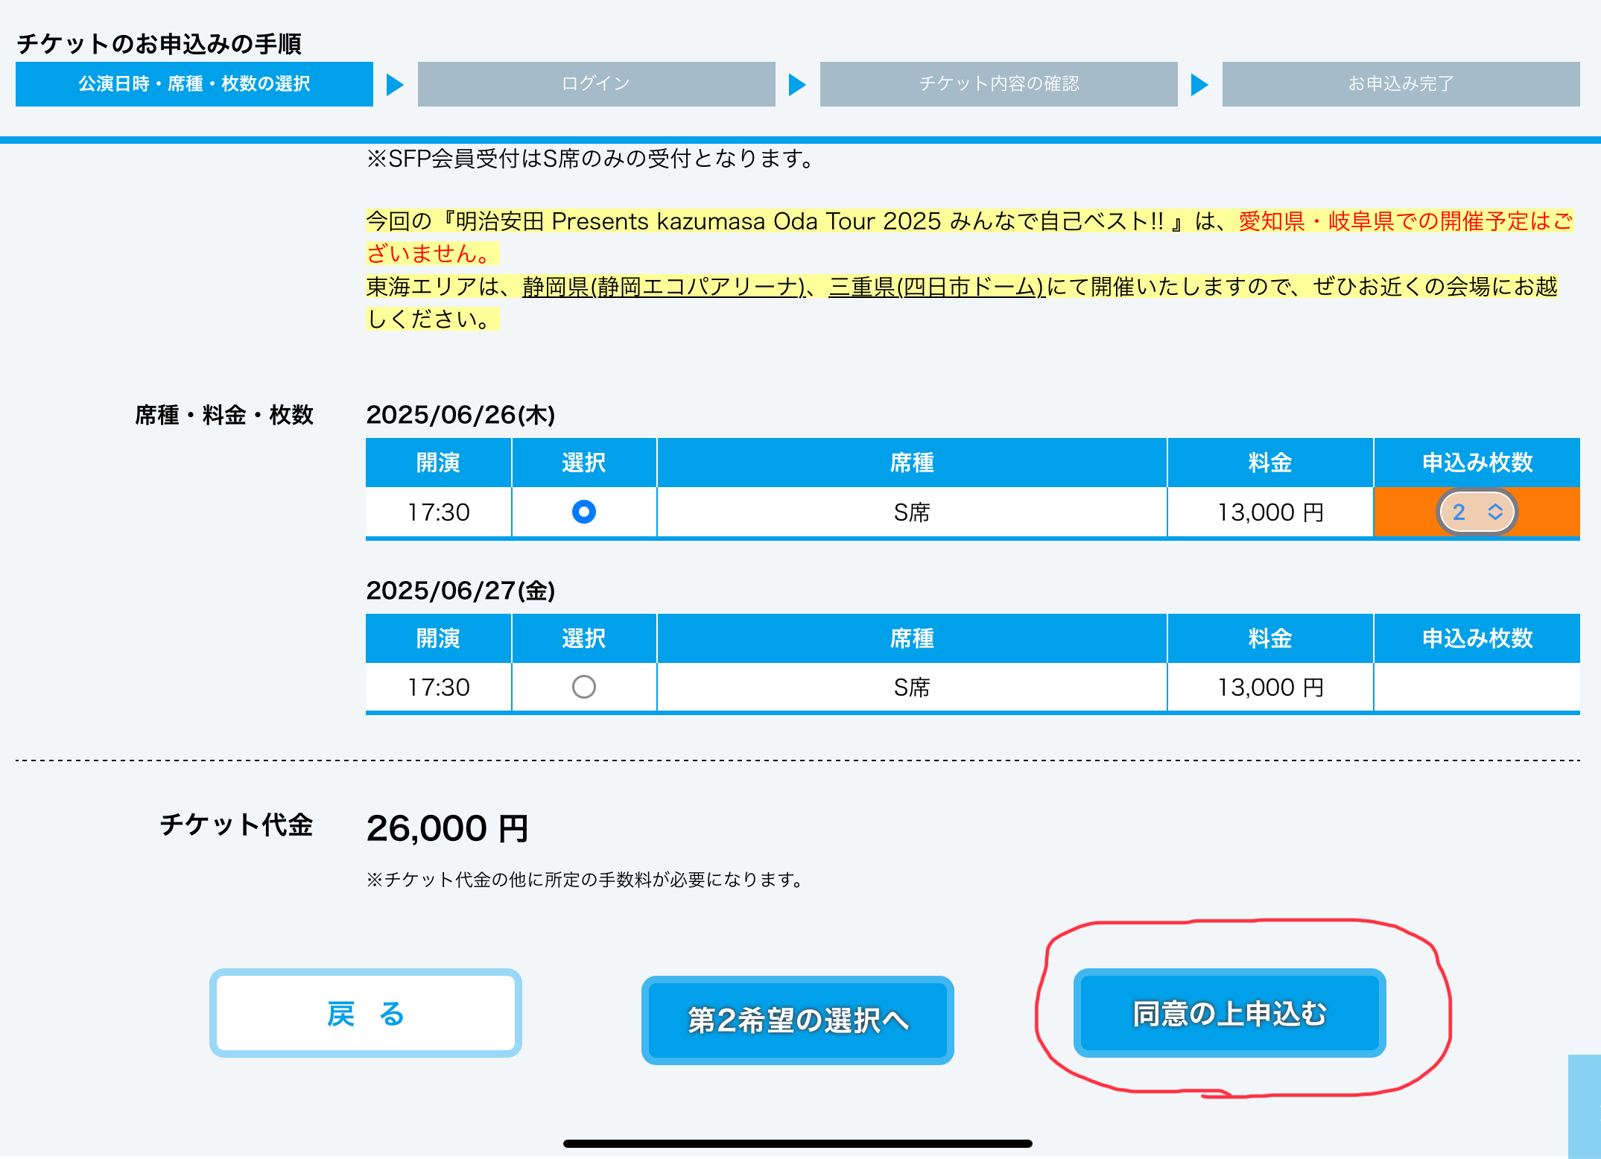Screen dimensions: 1601x1159
Task: Click 第2希望の選択へ button
Action: click(797, 1020)
